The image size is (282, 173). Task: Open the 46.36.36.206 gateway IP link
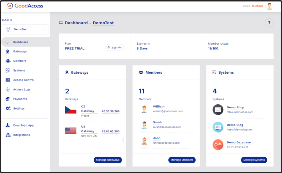coord(110,111)
